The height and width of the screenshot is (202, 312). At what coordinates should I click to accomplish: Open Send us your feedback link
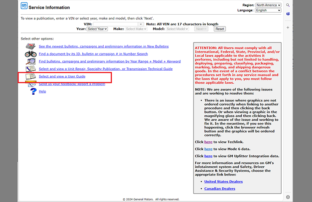point(72,84)
